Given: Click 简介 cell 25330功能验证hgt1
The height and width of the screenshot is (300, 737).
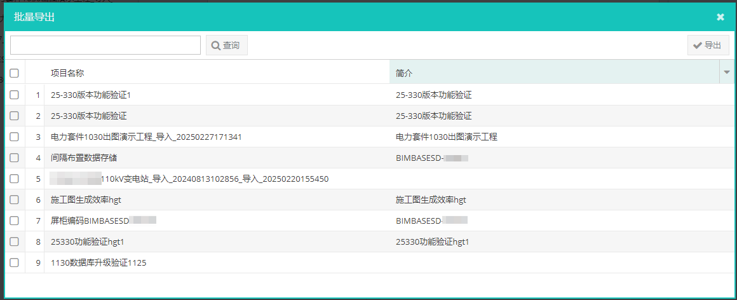Looking at the screenshot, I should [433, 242].
